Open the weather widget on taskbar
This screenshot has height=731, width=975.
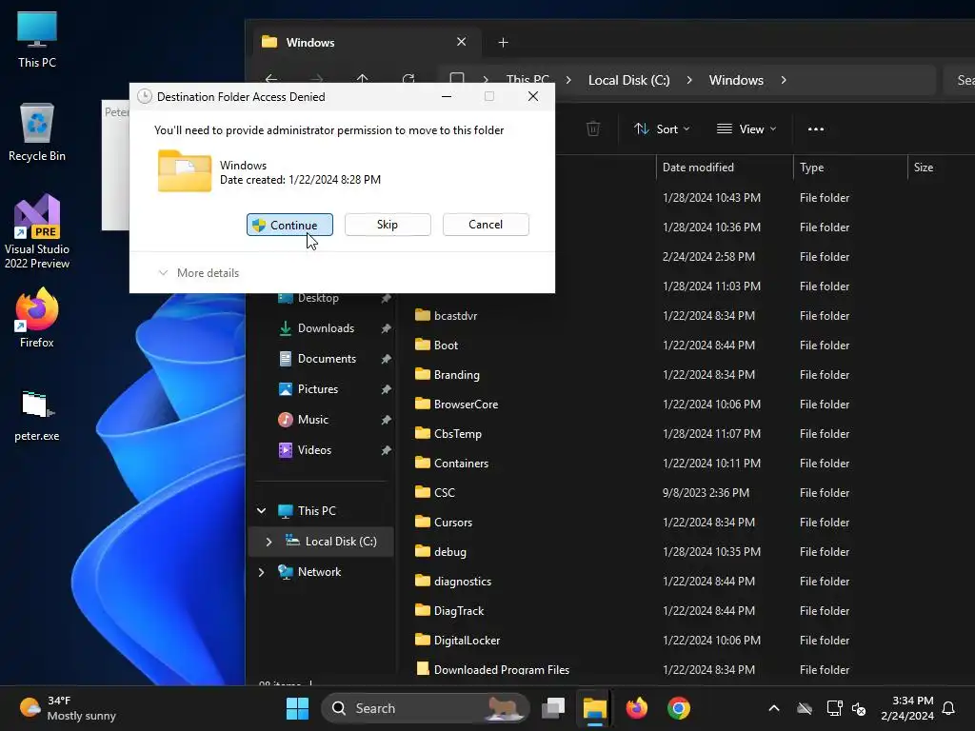(x=68, y=708)
